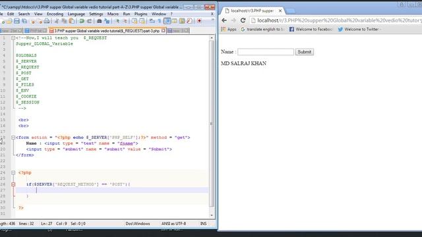
Task: Toggle word wrap icon
Action: (x=152, y=21)
